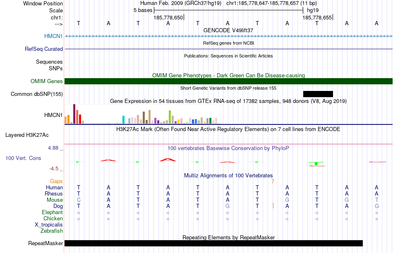Viewport: 393px width, 253px height.
Task: Click the Rhesus alignment row label
Action: [x=54, y=193]
